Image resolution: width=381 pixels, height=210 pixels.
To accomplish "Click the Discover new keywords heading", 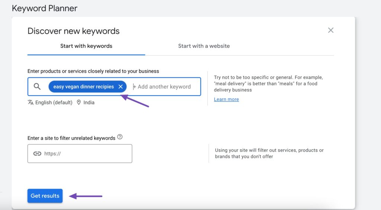I will point(73,31).
